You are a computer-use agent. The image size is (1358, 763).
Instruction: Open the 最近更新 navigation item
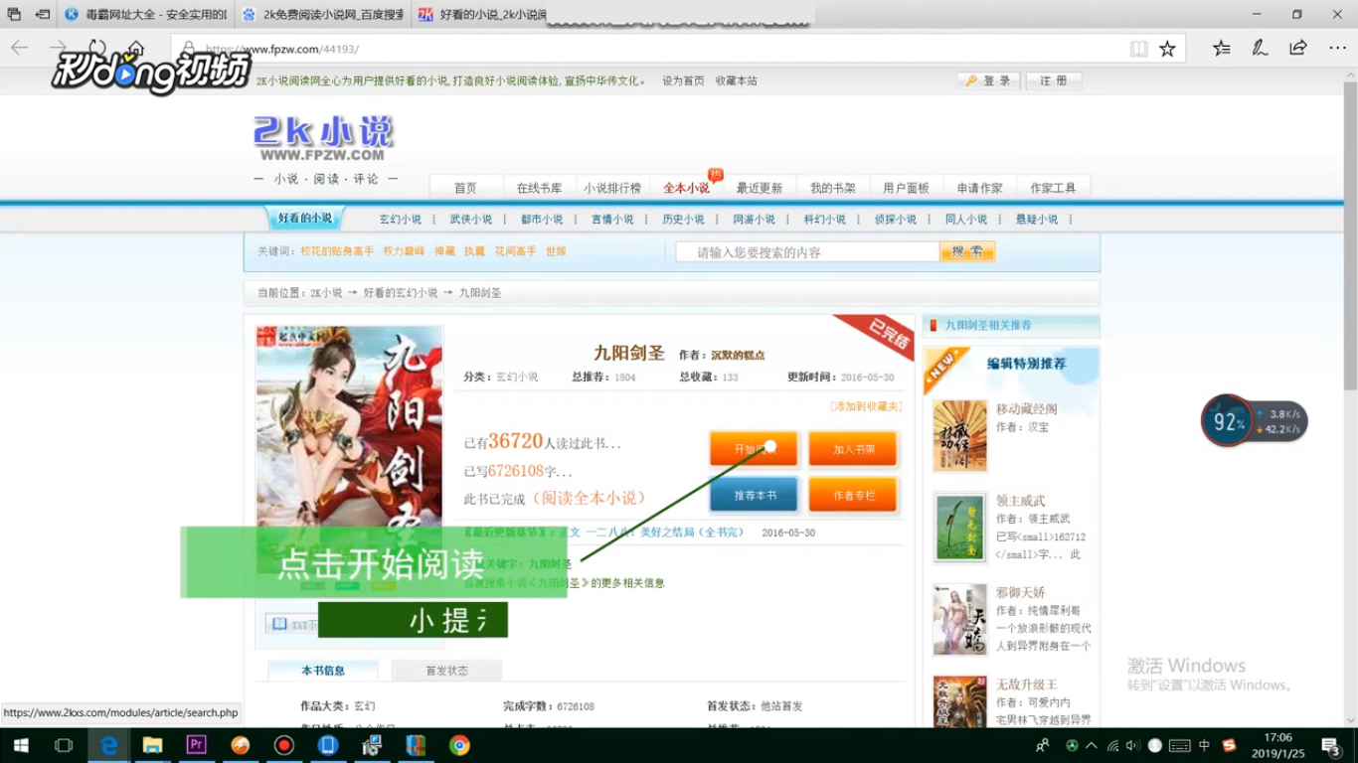pyautogui.click(x=760, y=188)
